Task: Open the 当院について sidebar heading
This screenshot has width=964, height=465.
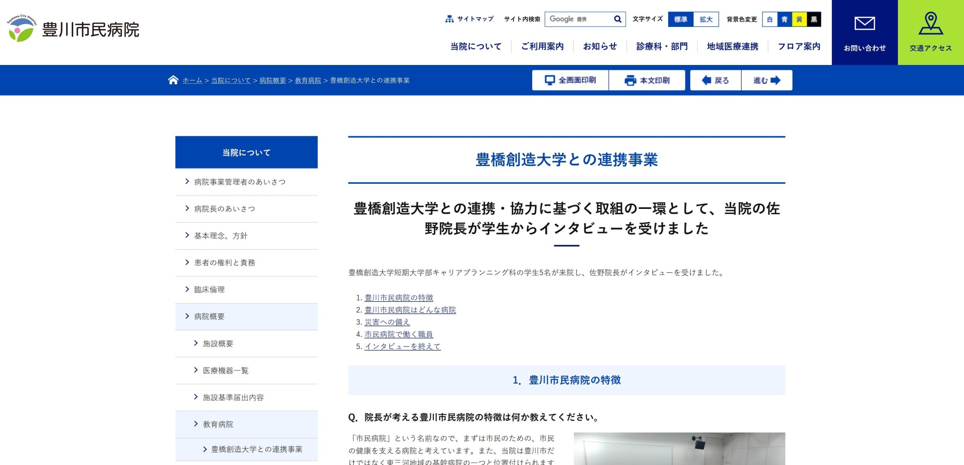Action: pos(246,152)
